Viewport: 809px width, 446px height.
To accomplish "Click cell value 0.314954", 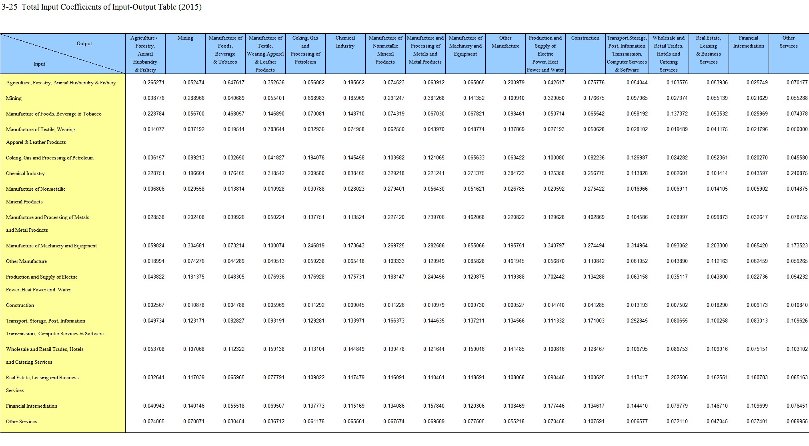I will coord(637,246).
